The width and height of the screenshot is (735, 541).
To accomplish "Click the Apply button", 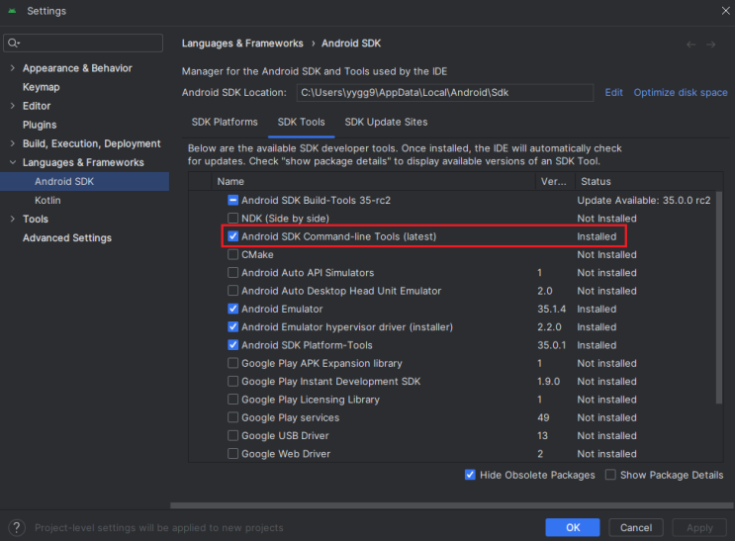I will [x=699, y=527].
